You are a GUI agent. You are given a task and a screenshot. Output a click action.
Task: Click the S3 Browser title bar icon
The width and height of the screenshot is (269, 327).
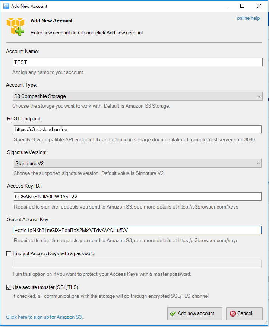(x=6, y=6)
